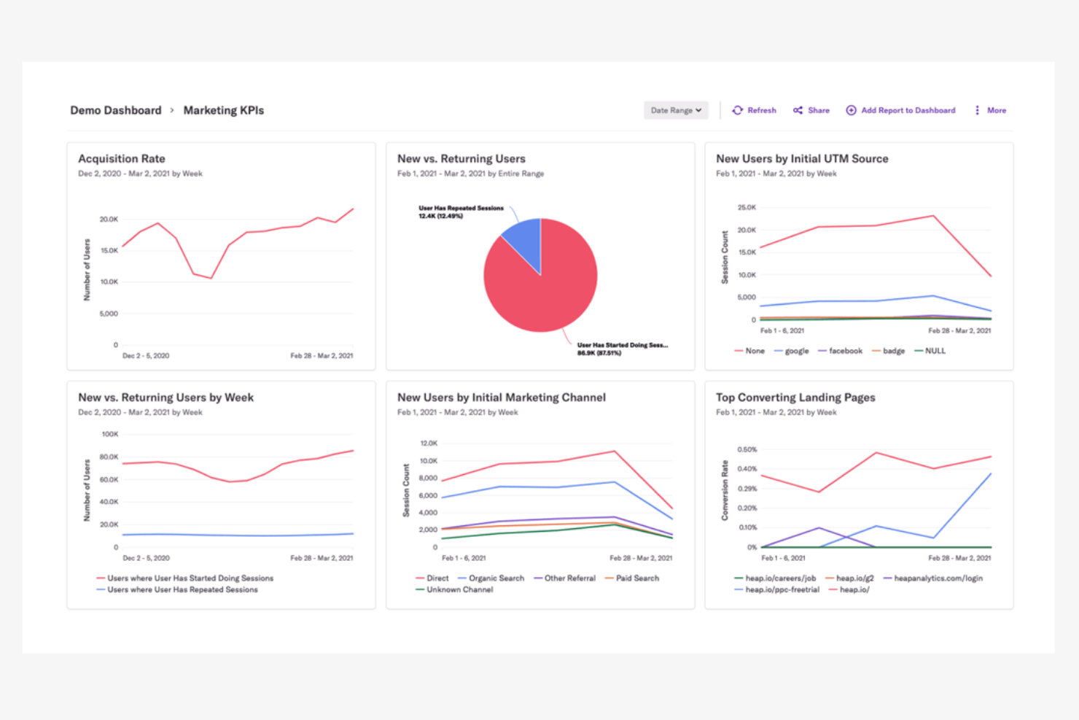Open the Date Range dropdown
Viewport: 1079px width, 720px height.
[676, 110]
